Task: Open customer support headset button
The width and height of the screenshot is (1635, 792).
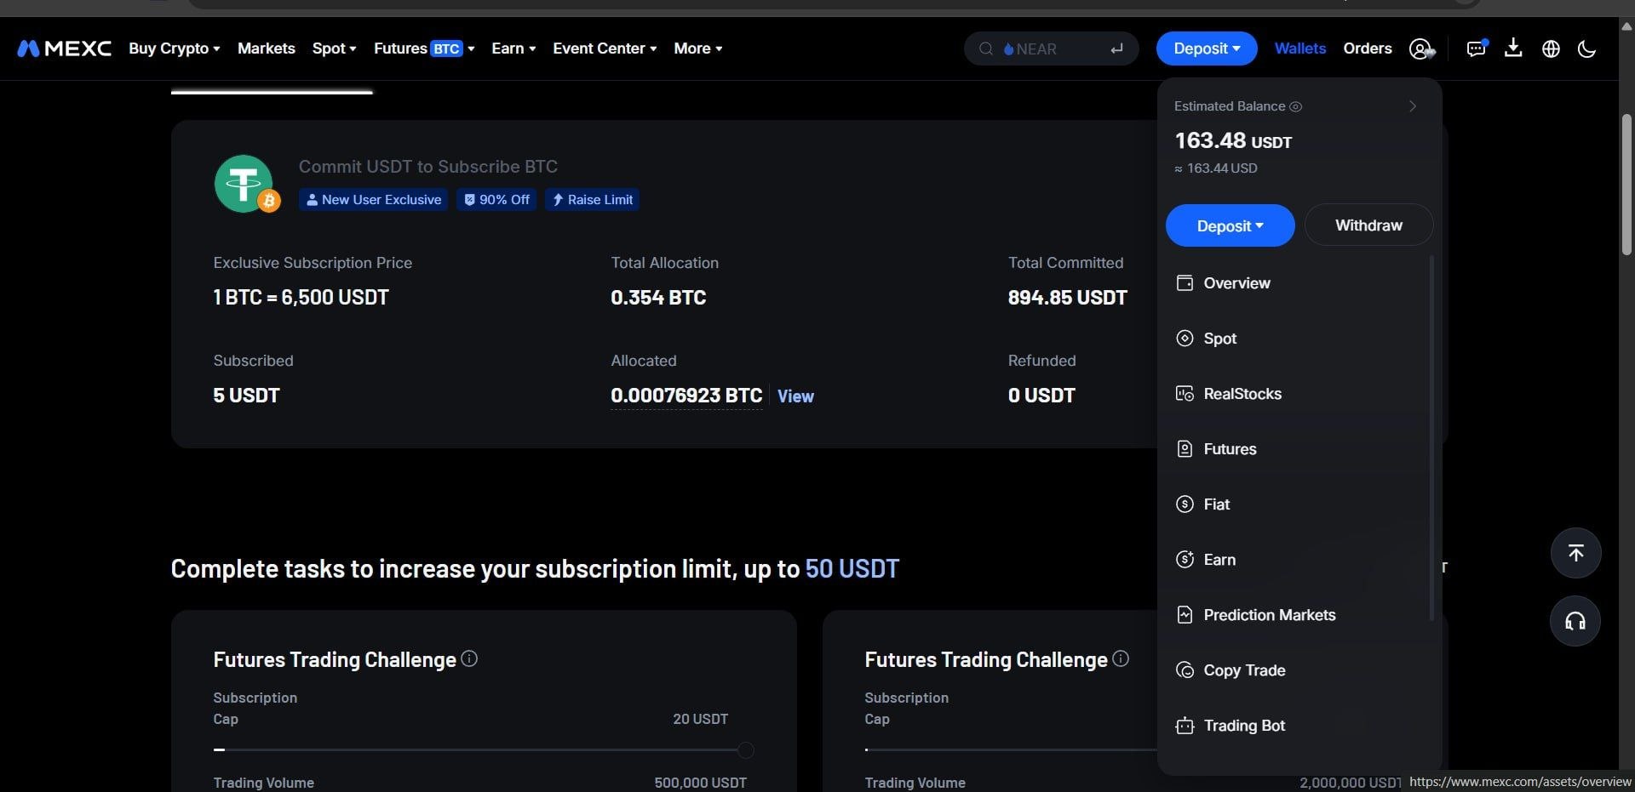Action: [1575, 621]
